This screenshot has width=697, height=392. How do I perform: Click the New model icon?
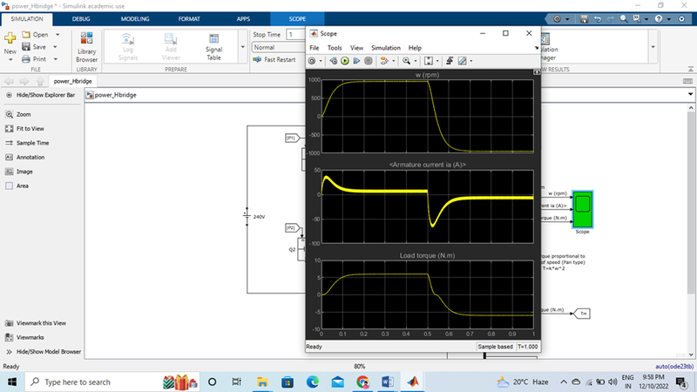10,38
